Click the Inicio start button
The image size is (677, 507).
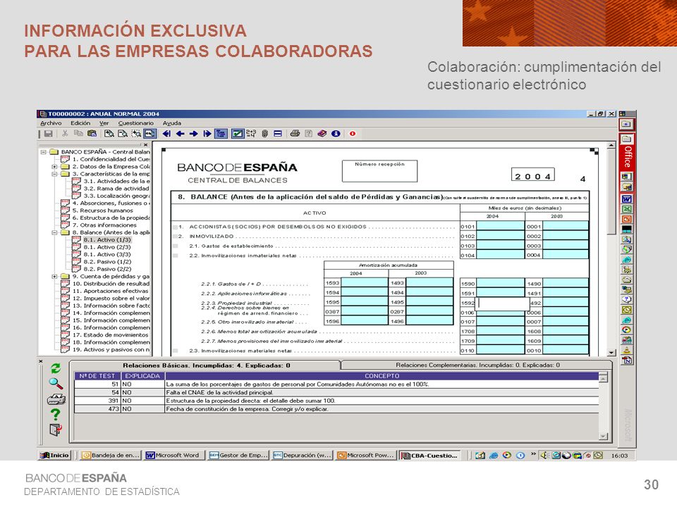[x=55, y=456]
